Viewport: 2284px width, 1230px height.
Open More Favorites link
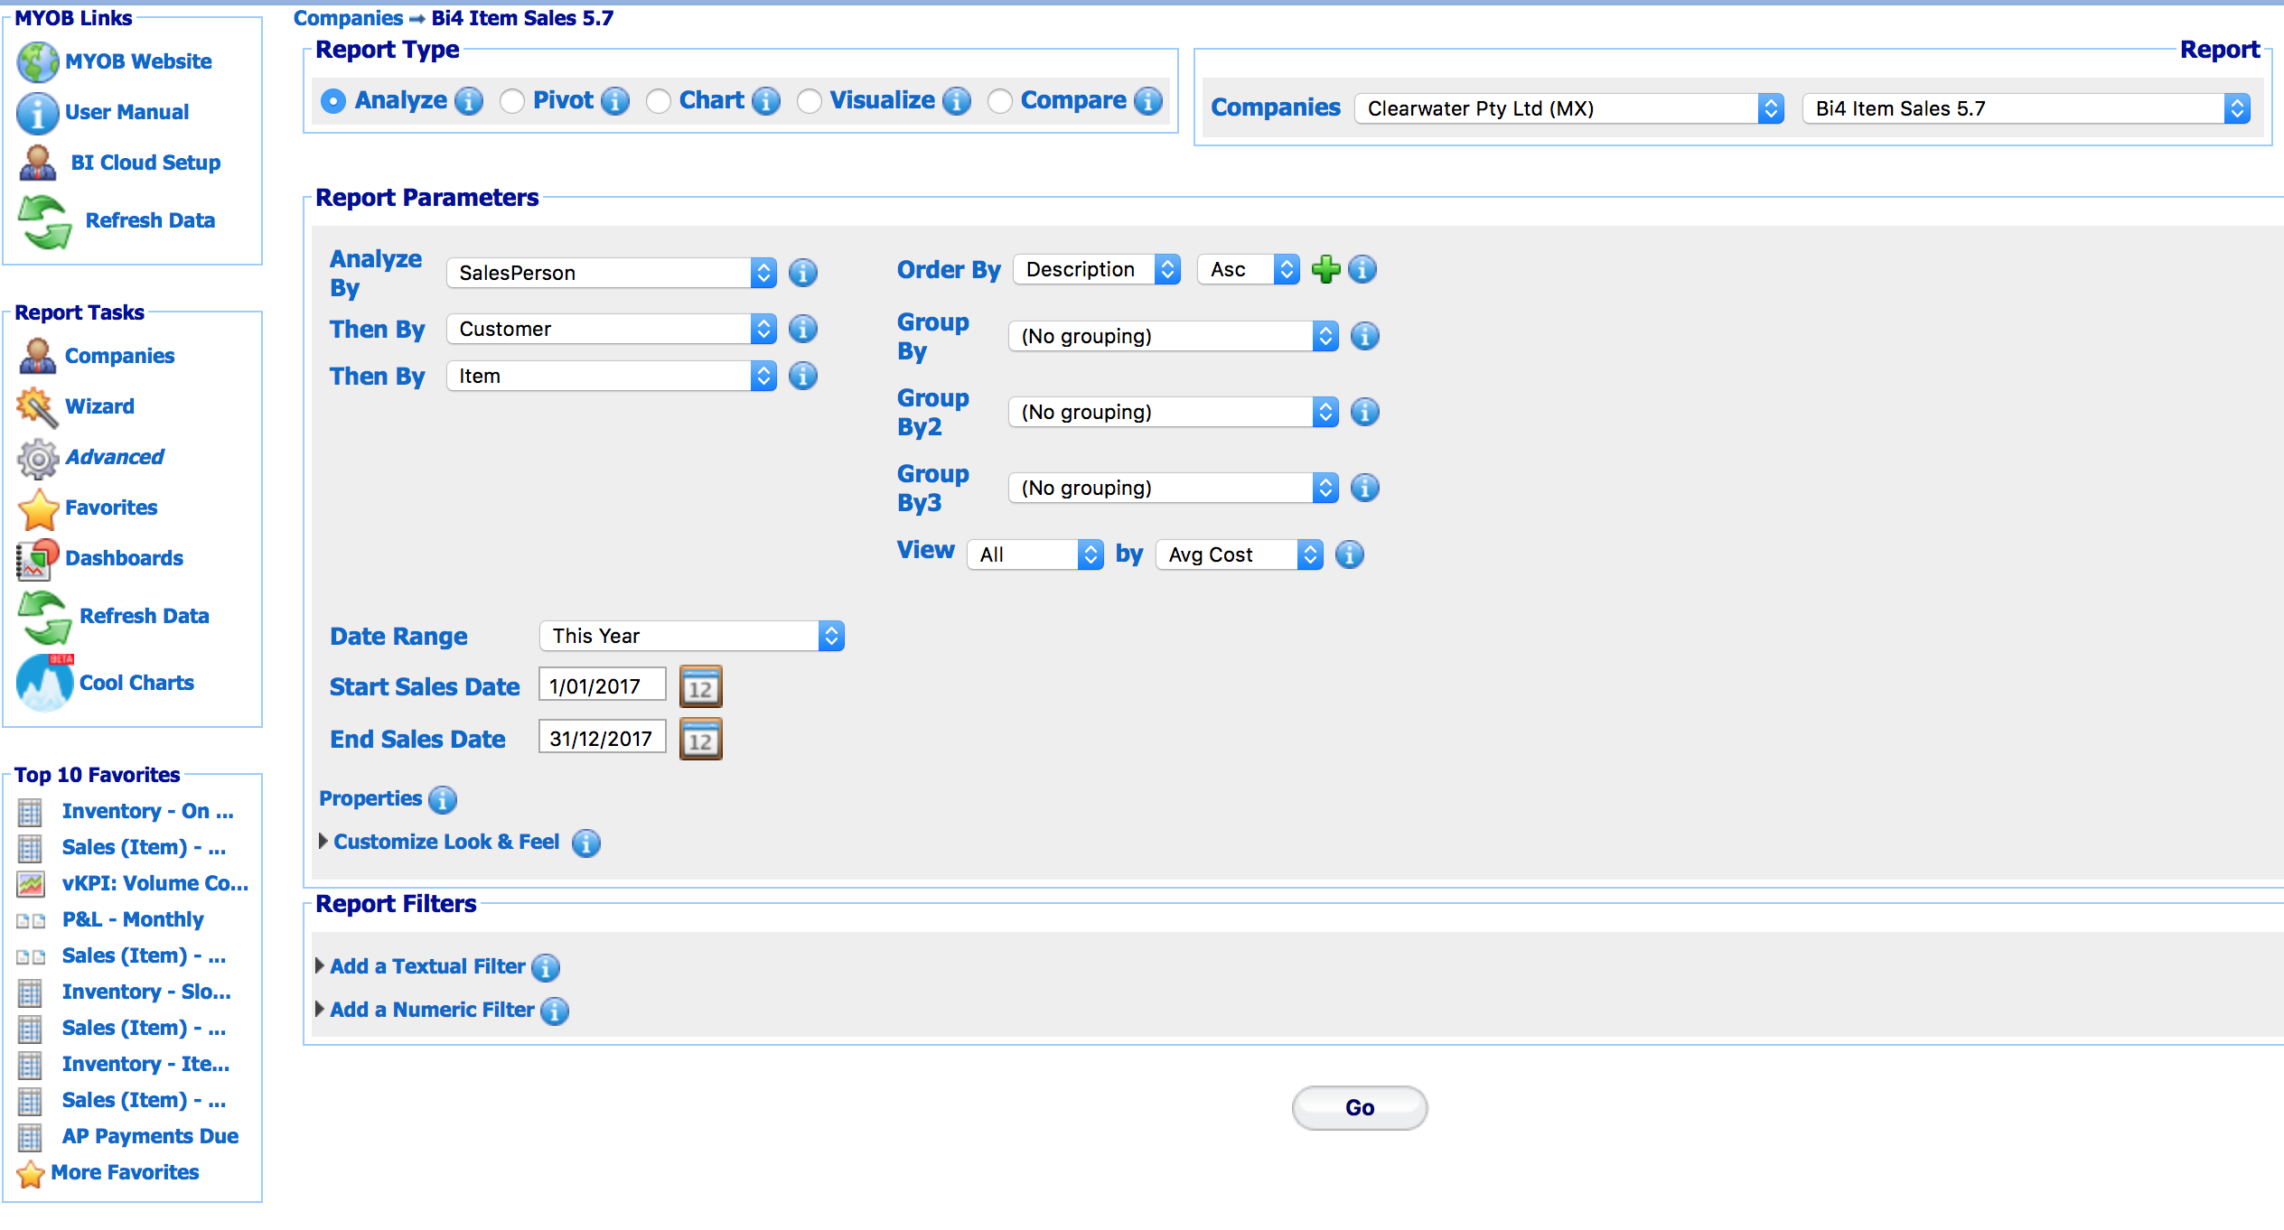(x=125, y=1172)
